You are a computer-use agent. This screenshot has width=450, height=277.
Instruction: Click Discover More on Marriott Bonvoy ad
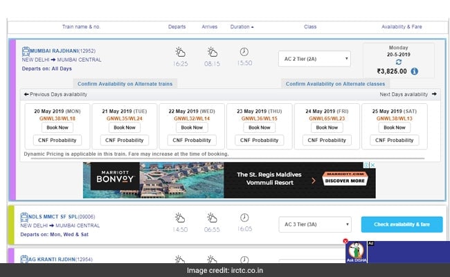pyautogui.click(x=346, y=181)
